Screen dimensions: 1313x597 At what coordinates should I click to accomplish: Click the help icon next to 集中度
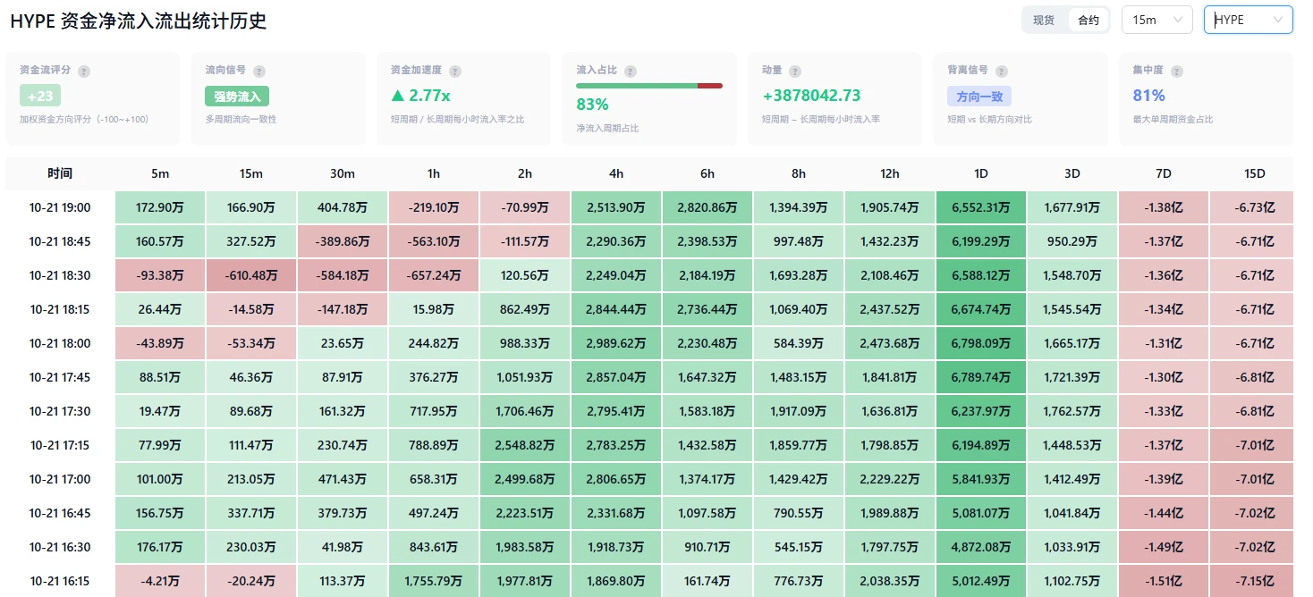pos(1177,71)
